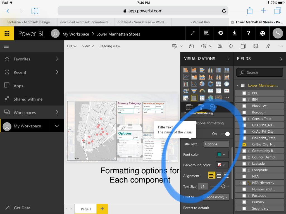Expand the NTA Hierarchy field
This screenshot has width=286, height=214.
pyautogui.click(x=240, y=183)
